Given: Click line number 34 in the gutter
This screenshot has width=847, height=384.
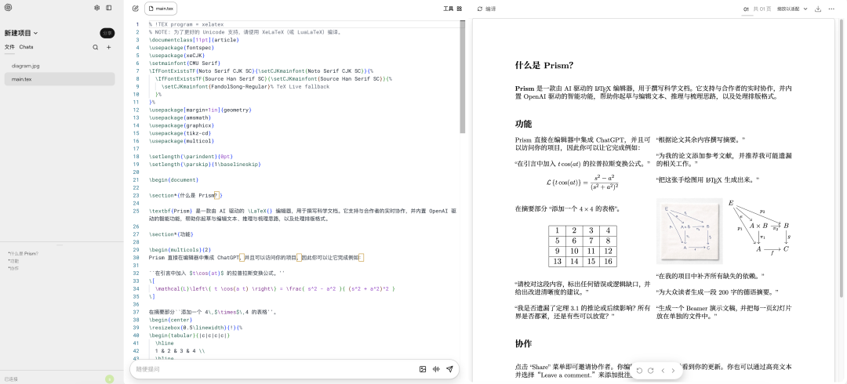Looking at the screenshot, I should 136,289.
